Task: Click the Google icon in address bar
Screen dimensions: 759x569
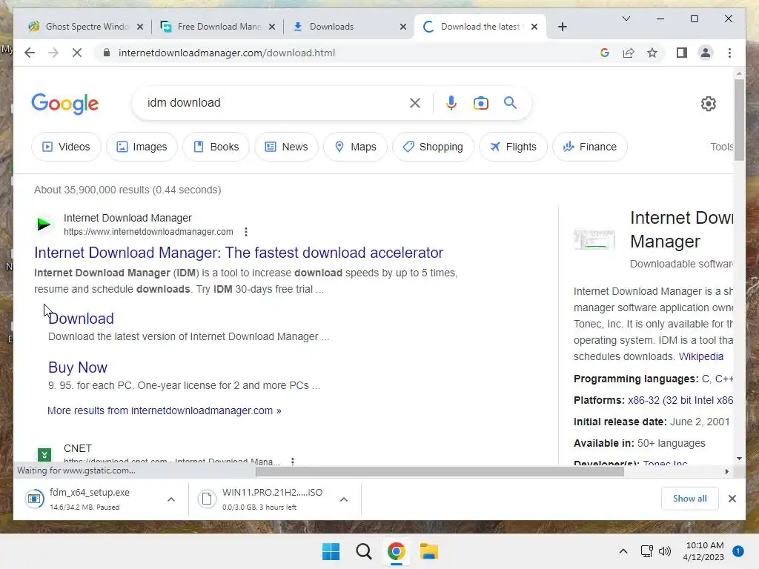Action: pyautogui.click(x=605, y=53)
